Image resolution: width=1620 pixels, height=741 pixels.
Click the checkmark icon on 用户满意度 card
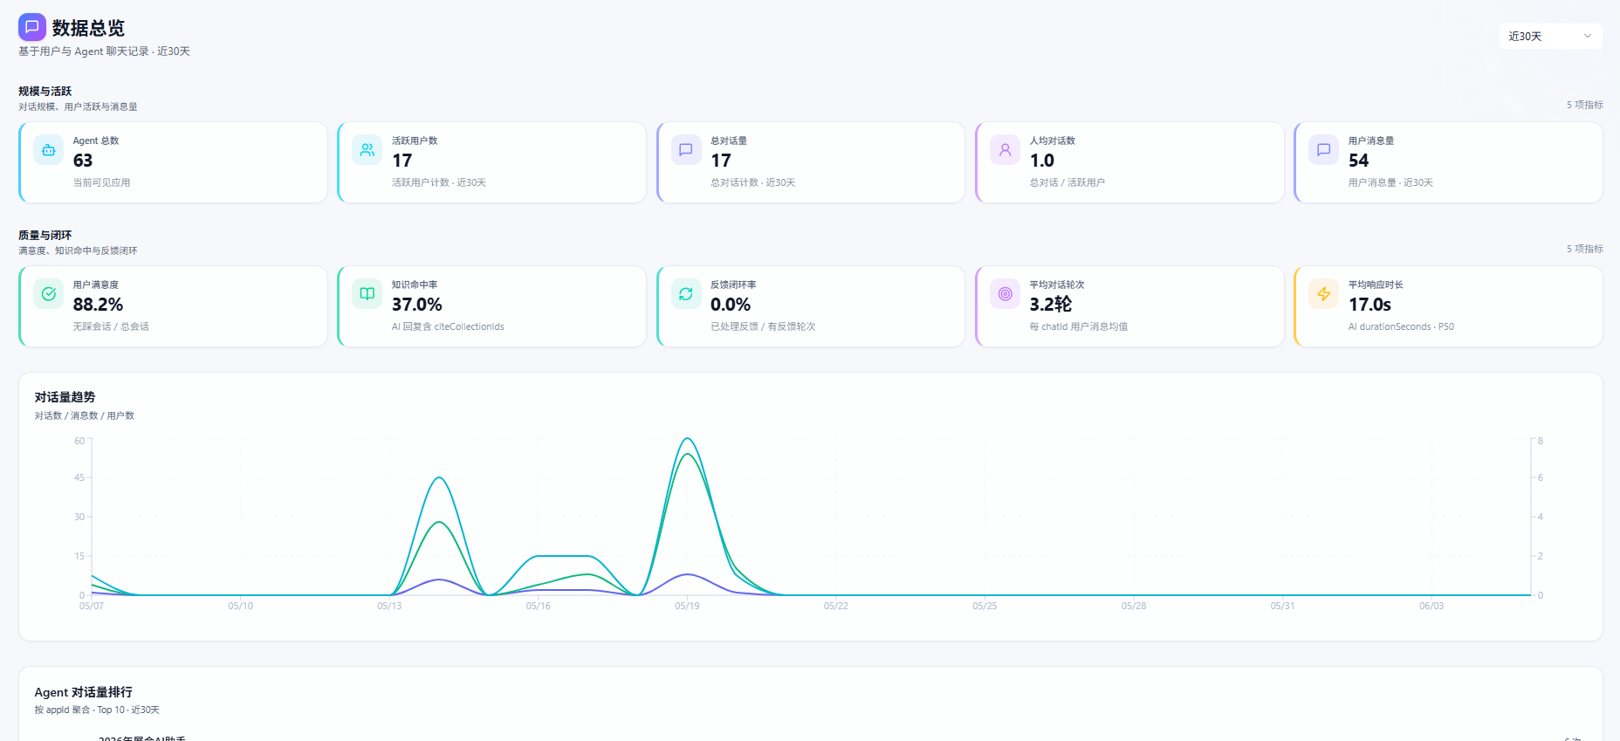pyautogui.click(x=49, y=294)
